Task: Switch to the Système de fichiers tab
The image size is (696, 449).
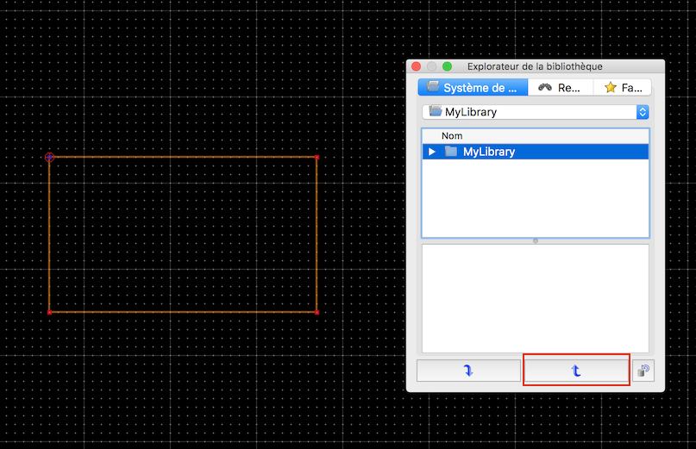Action: [472, 88]
